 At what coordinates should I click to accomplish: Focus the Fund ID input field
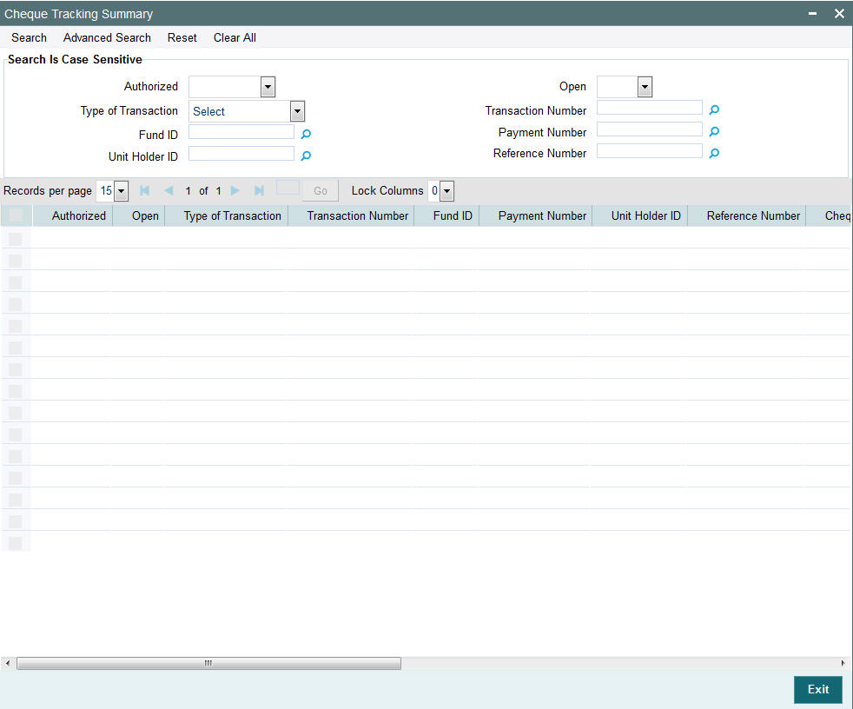[x=241, y=132]
